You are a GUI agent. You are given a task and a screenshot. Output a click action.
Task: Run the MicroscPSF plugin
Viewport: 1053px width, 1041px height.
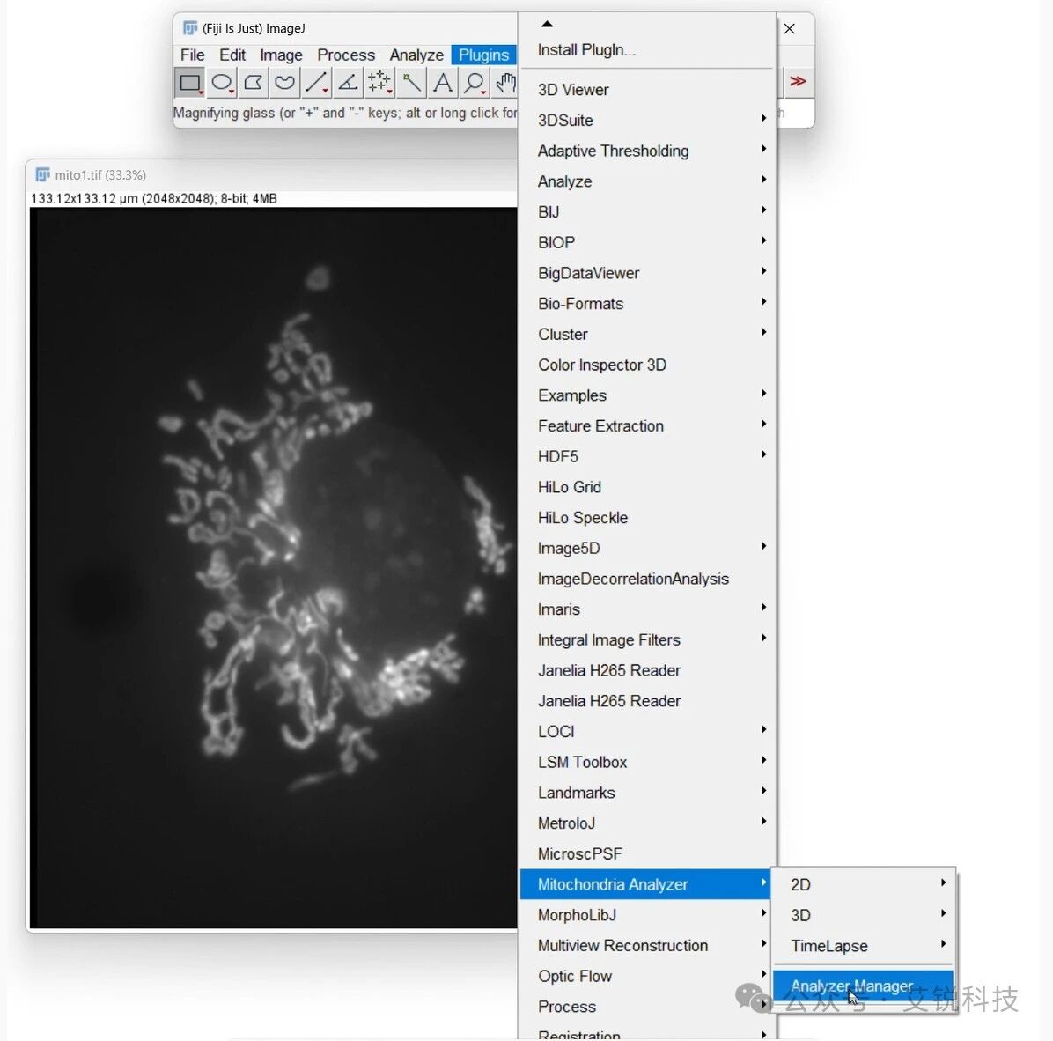[x=647, y=853]
